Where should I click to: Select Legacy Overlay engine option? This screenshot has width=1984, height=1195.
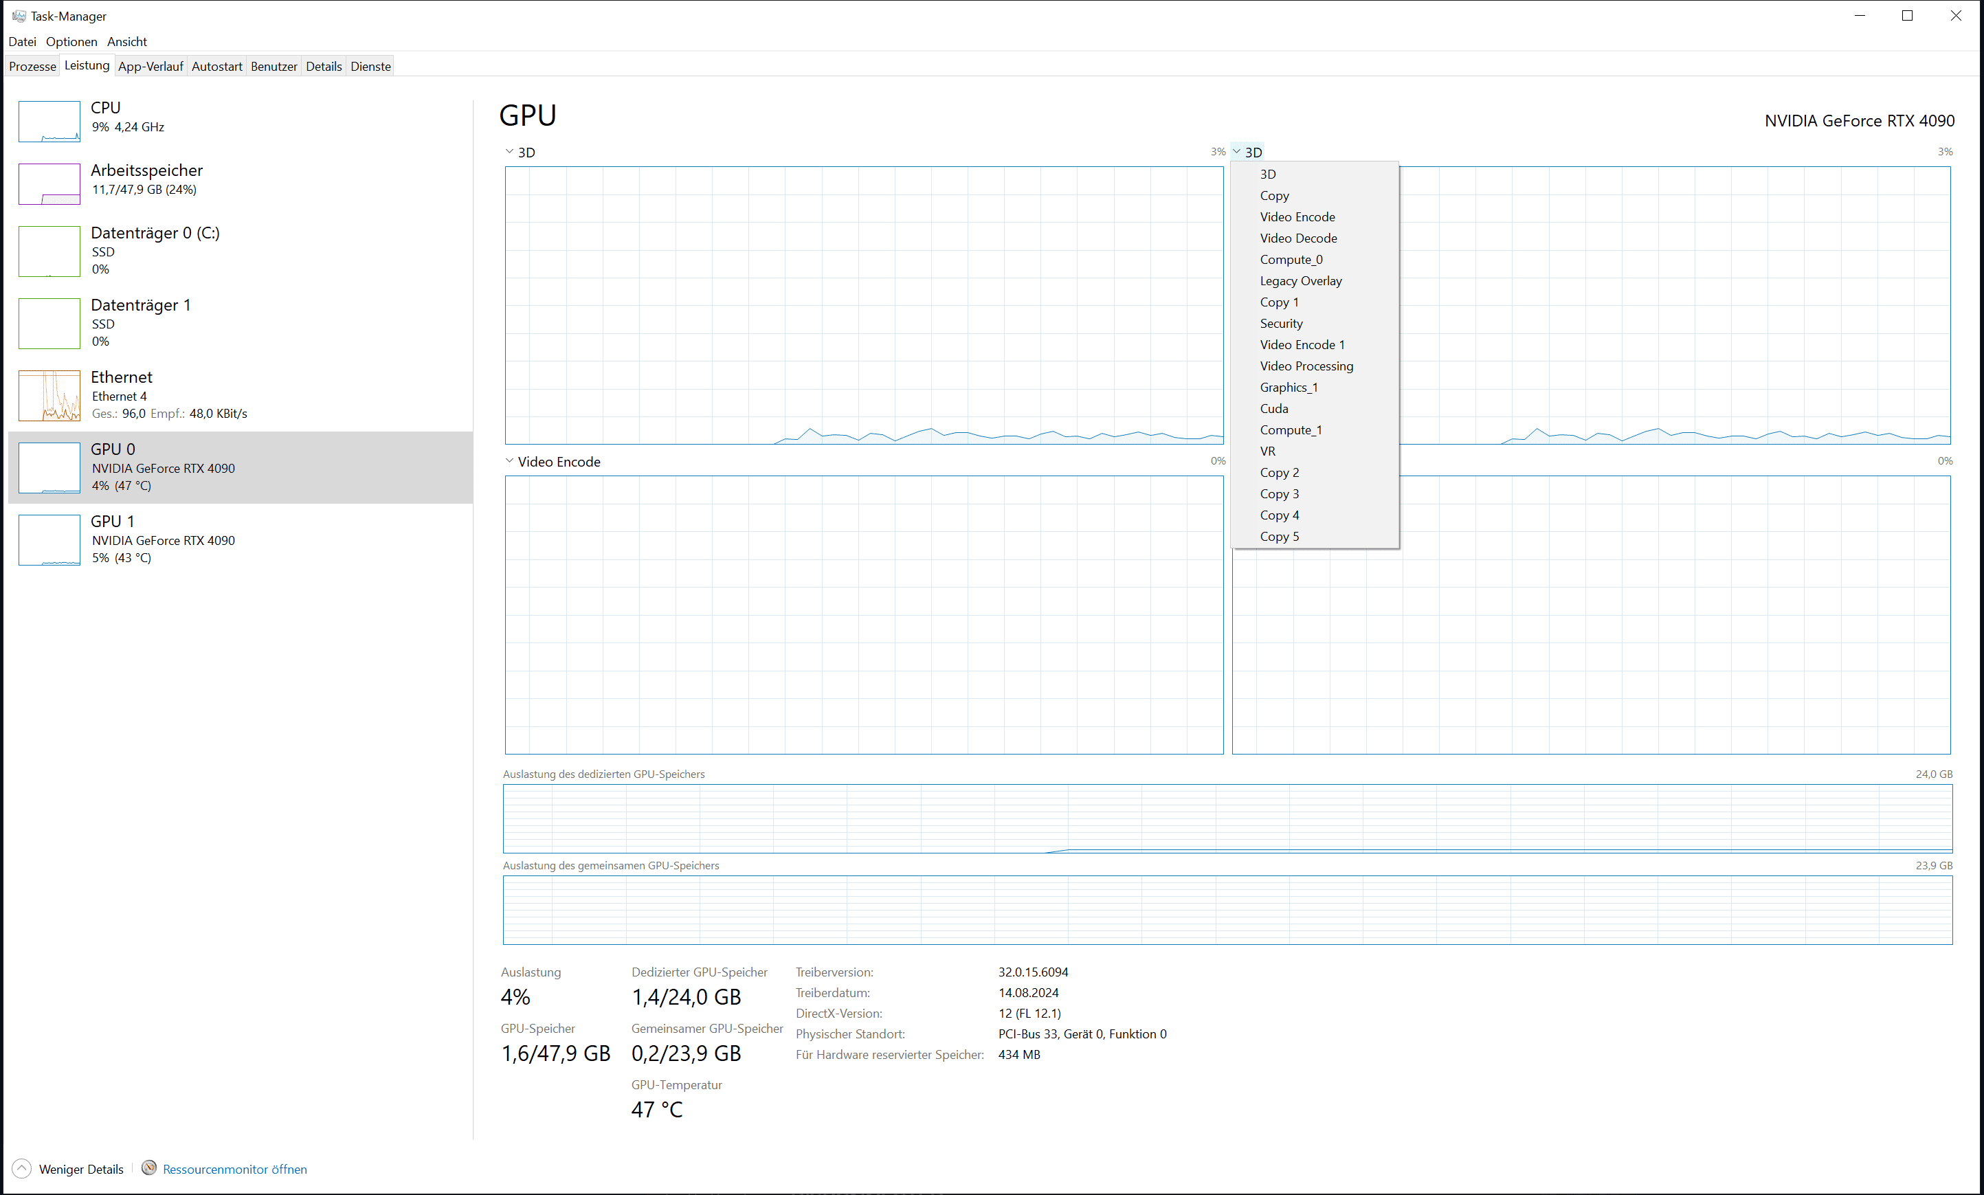coord(1300,281)
